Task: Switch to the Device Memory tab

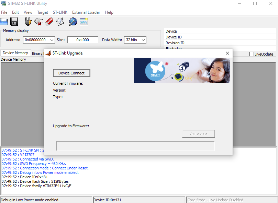Action: pyautogui.click(x=15, y=53)
